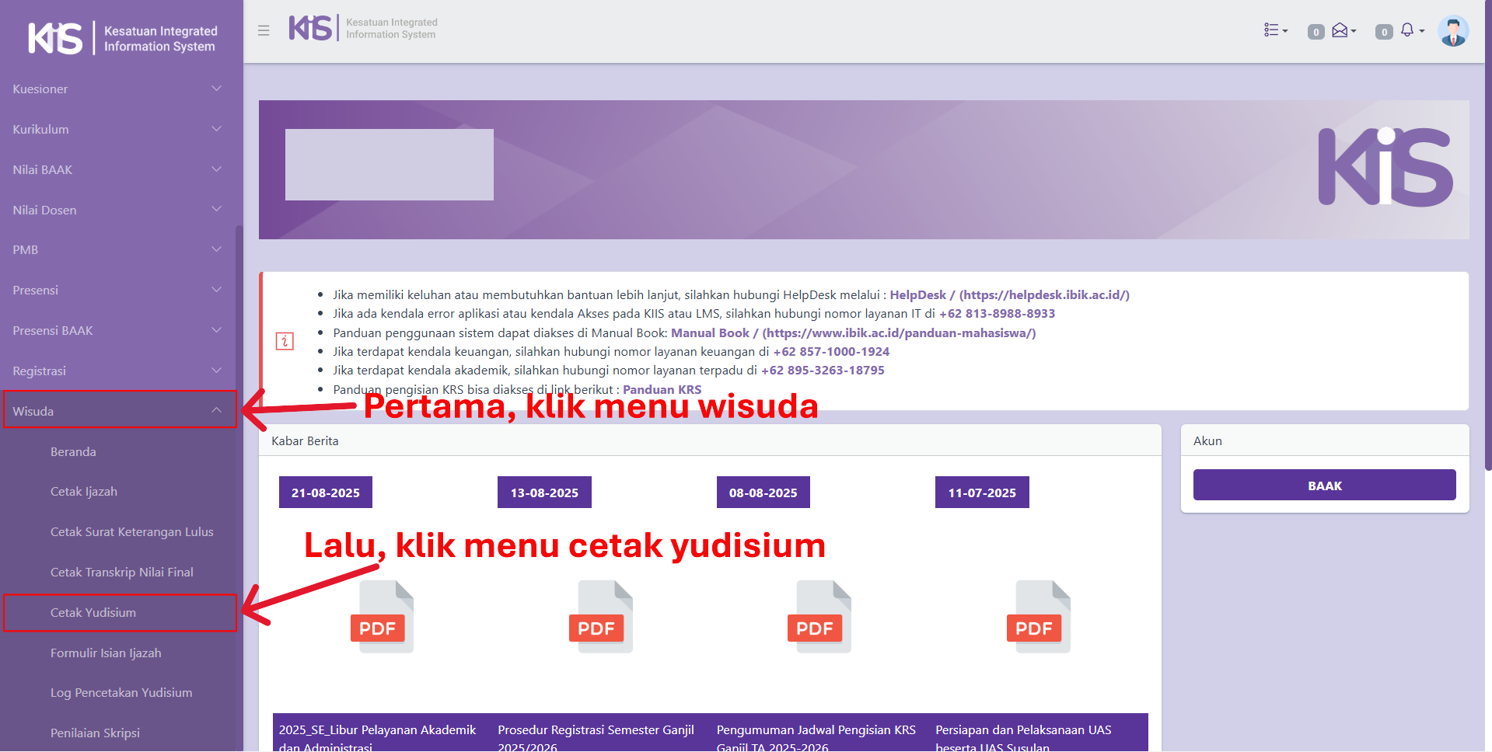This screenshot has width=1492, height=752.
Task: Open the PDF icon under 21-08-2025
Action: 381,617
